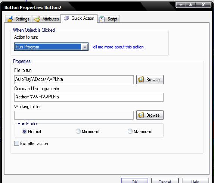Click into the Command line arguments field
The height and width of the screenshot is (183, 214).
pos(89,97)
